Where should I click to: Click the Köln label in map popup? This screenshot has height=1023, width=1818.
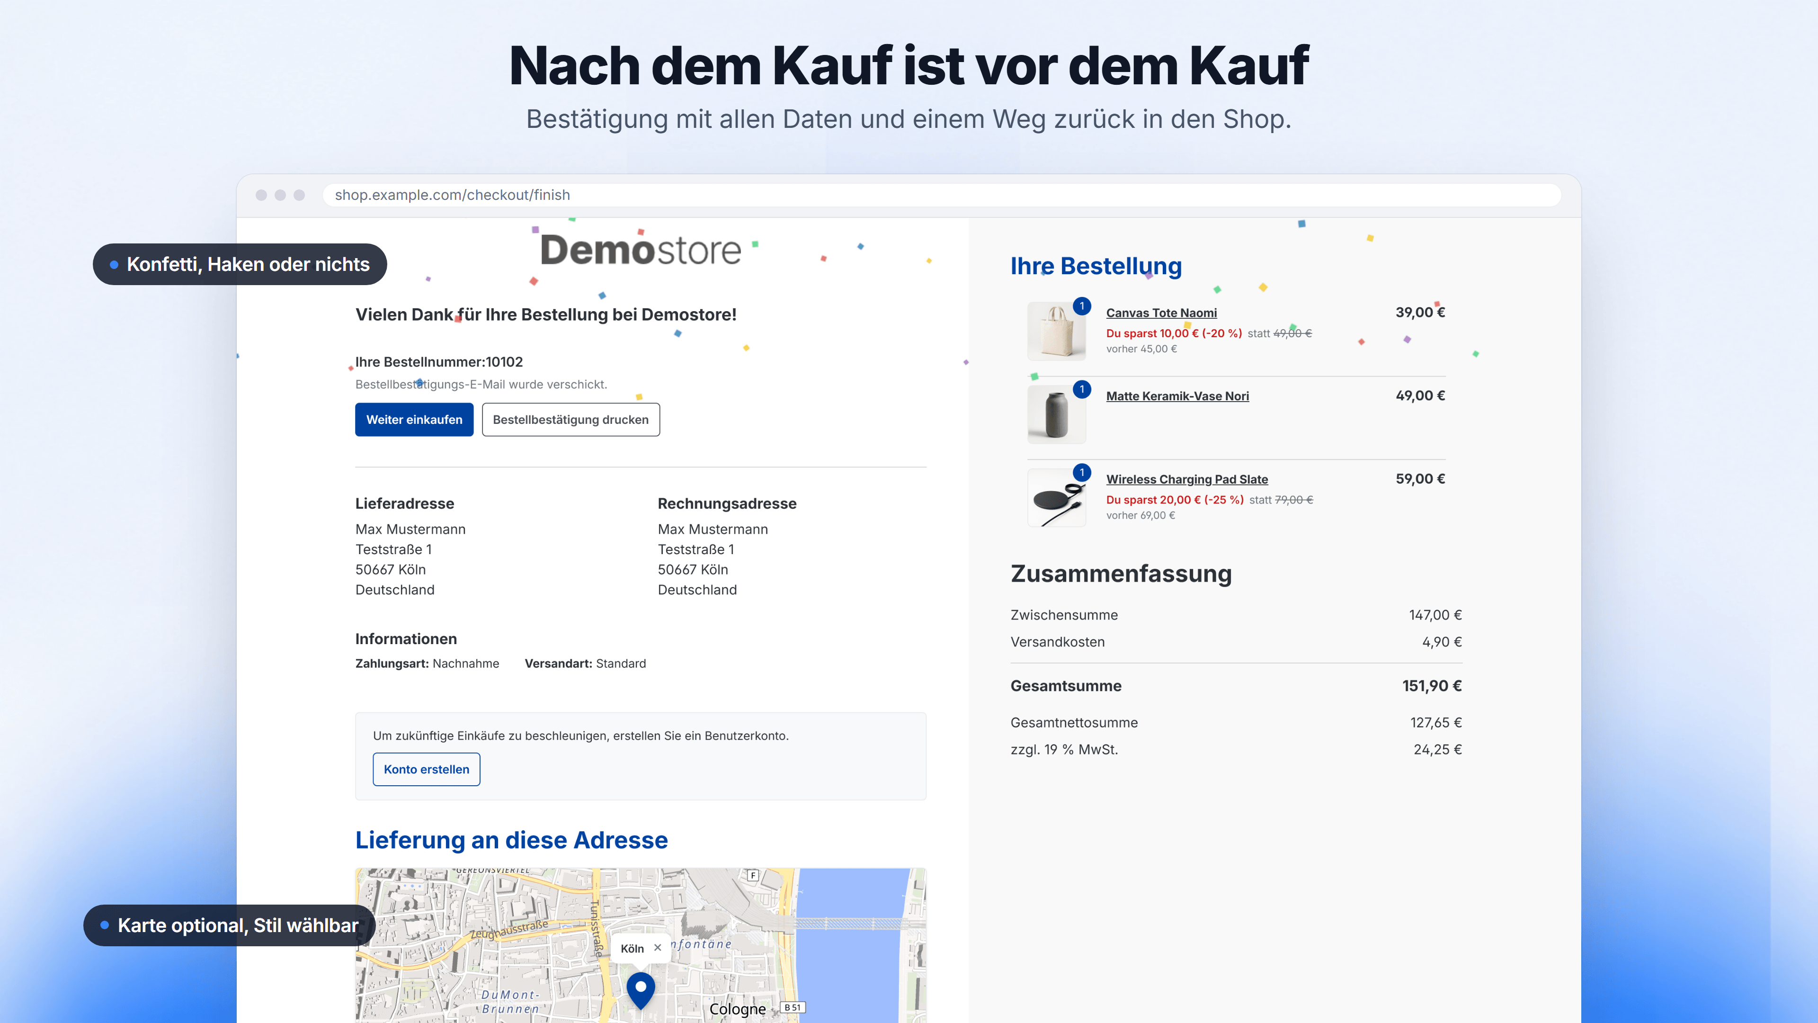[632, 948]
